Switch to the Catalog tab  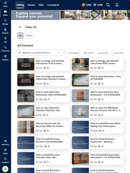pos(20,5)
